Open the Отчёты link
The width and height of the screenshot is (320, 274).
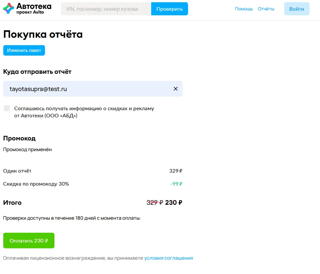coord(266,9)
